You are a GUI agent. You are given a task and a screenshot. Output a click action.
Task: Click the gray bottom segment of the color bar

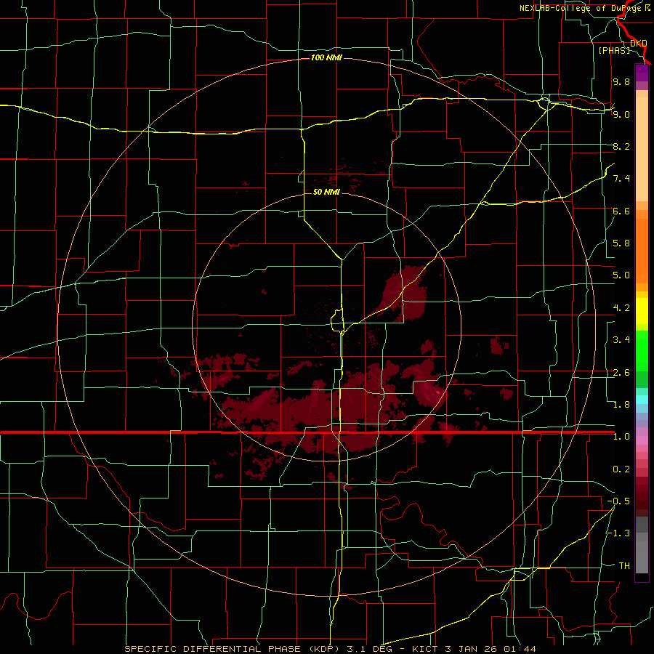(642, 557)
